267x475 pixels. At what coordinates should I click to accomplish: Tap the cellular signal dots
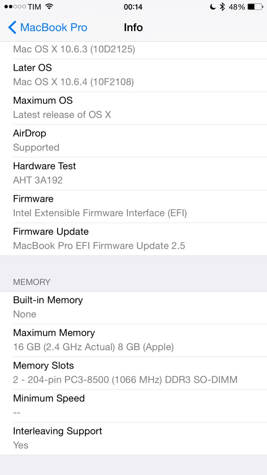[15, 6]
